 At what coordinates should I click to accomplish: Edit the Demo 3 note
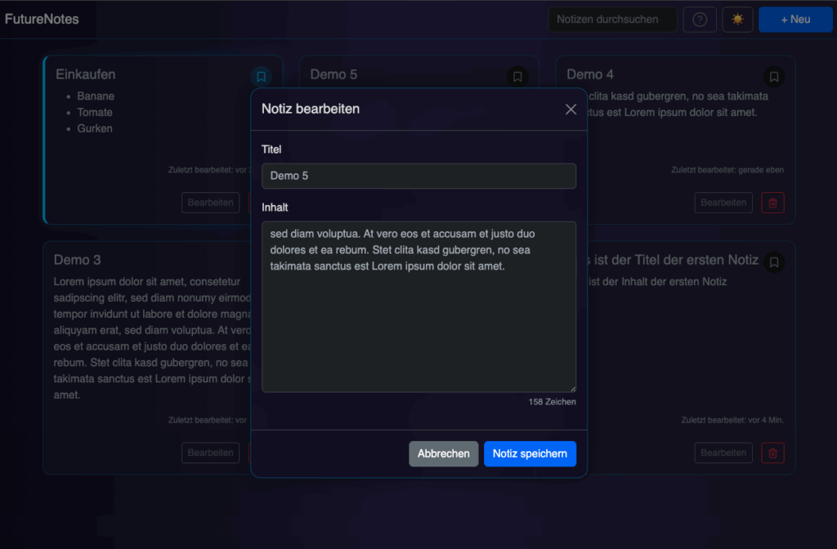click(210, 453)
